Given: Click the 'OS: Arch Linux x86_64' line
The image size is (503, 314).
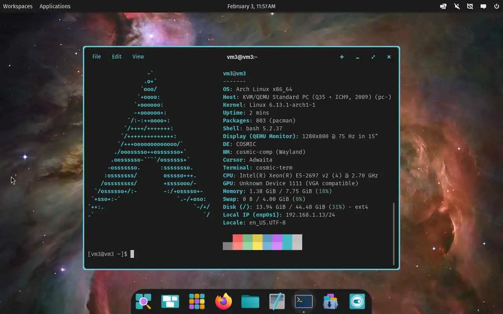Looking at the screenshot, I should (257, 89).
